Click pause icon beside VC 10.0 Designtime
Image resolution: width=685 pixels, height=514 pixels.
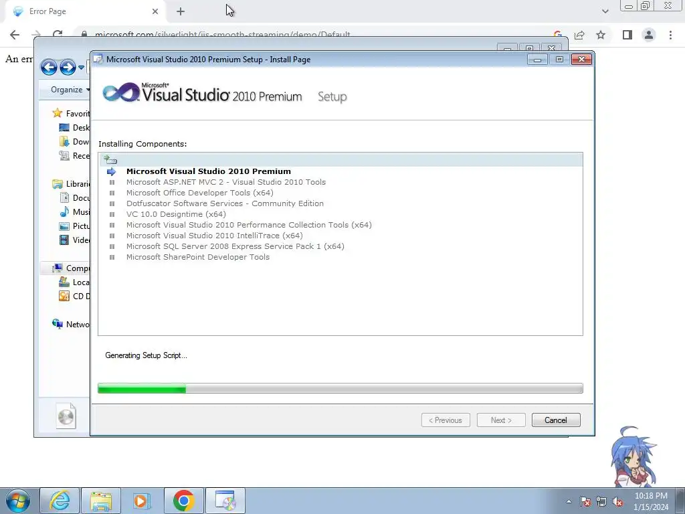[x=112, y=214]
